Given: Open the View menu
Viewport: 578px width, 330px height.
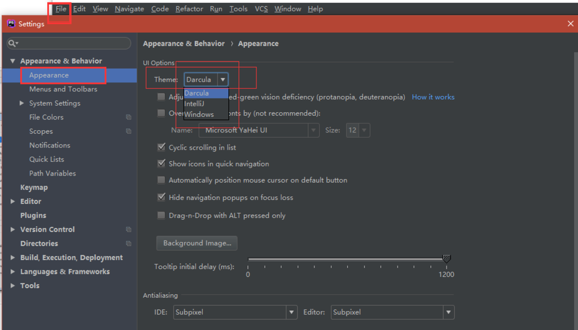Looking at the screenshot, I should pos(100,9).
